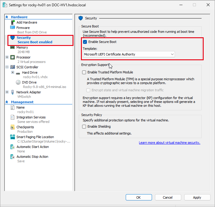Select the Processor settings entry
Viewport: 215px width, 207px height.
pyautogui.click(x=24, y=57)
